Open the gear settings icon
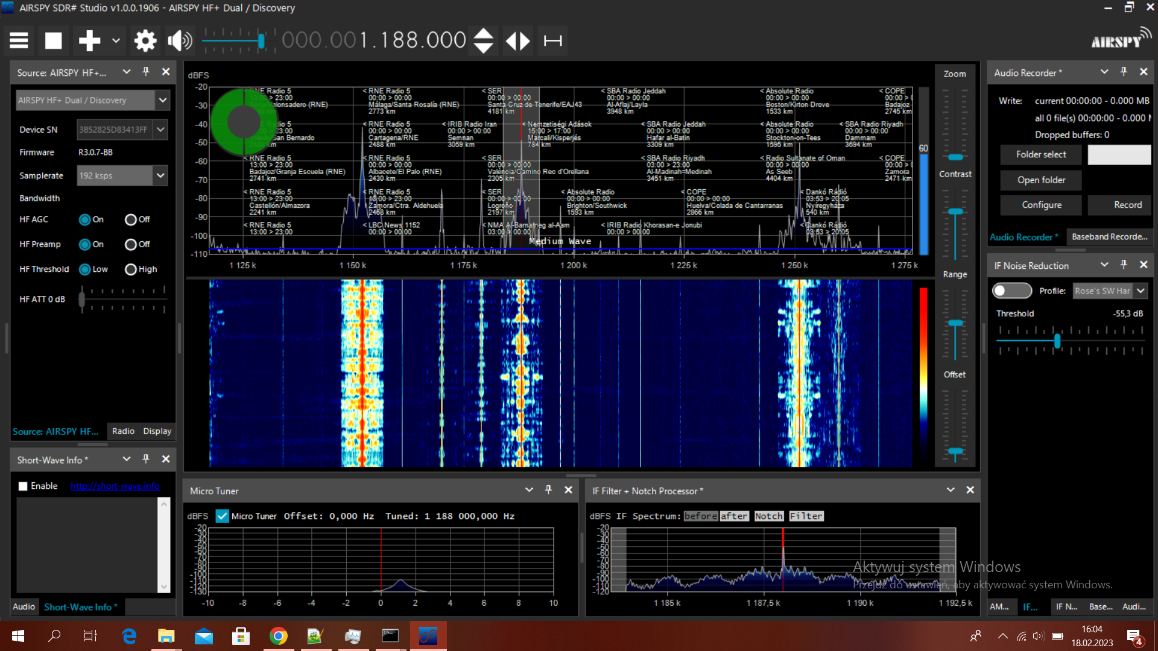 145,41
